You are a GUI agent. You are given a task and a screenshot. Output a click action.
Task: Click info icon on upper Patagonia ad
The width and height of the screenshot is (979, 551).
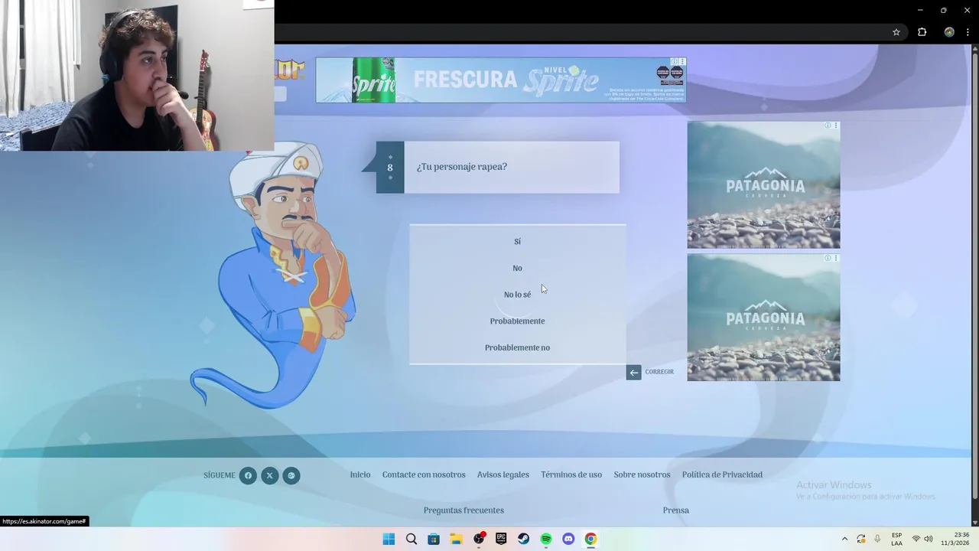(828, 125)
